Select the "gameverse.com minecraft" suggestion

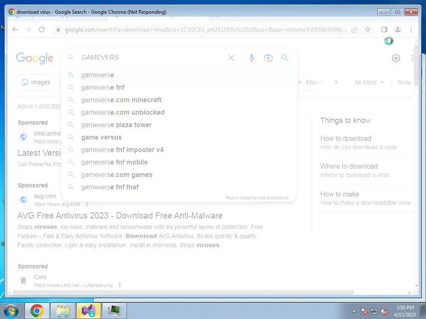pos(179,100)
